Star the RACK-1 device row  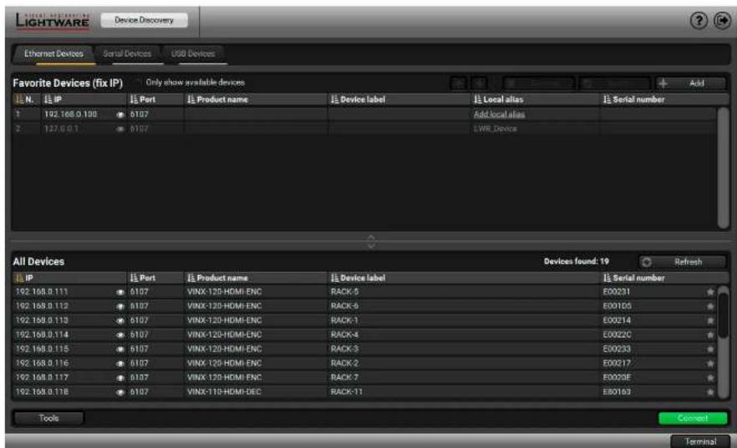pyautogui.click(x=710, y=320)
